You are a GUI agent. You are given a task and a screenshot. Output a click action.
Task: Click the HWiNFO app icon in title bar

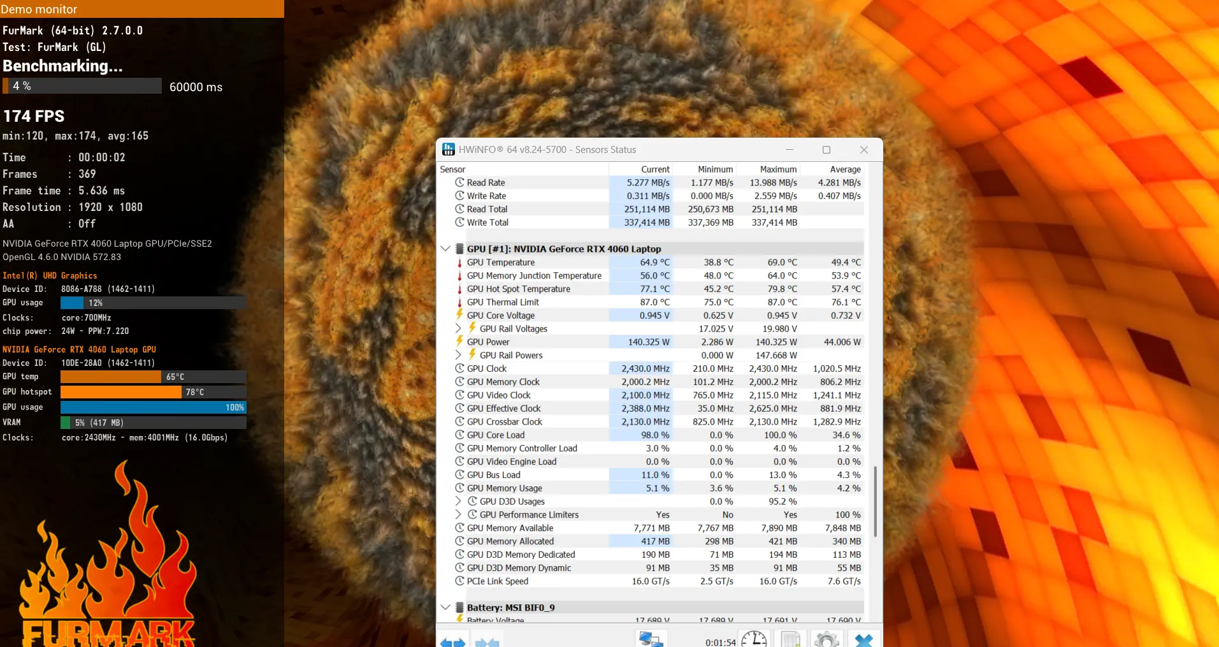click(449, 149)
